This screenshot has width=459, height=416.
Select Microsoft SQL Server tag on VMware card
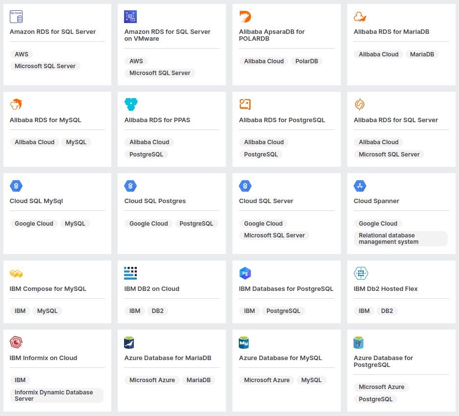pos(160,73)
